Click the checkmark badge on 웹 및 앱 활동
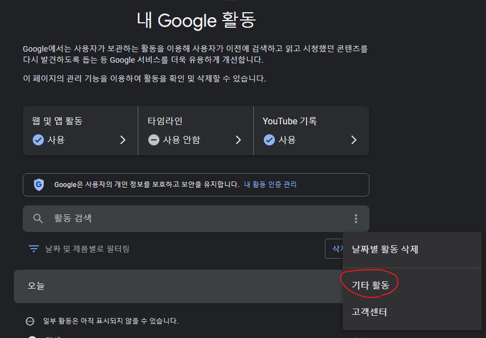 tap(38, 140)
